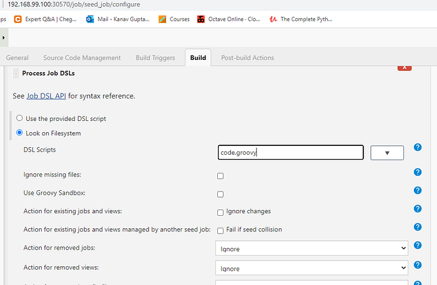Screen dimensions: 437x285
Task: Open help for removed jobs action
Action: pyautogui.click(x=418, y=246)
